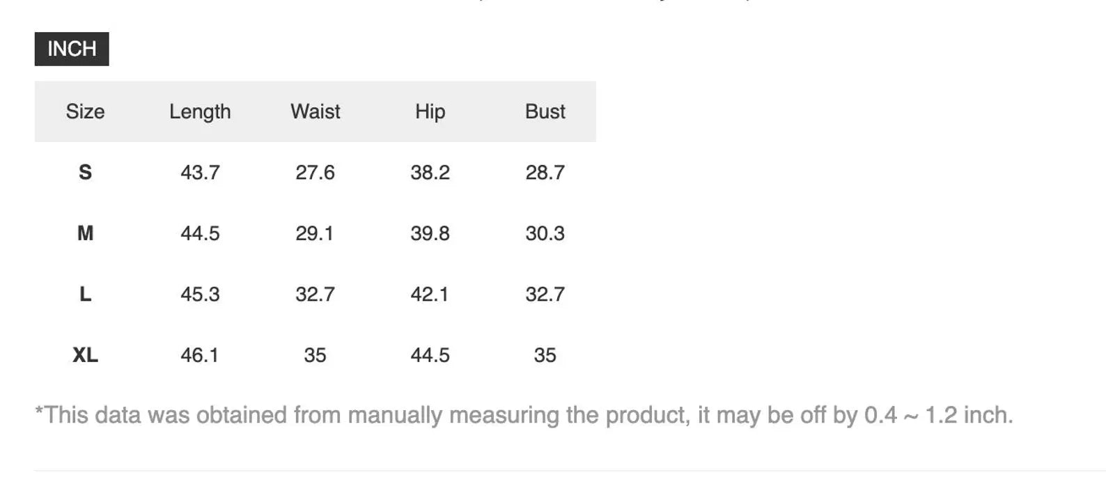Click the manual measuring disclaimer text
The height and width of the screenshot is (477, 1106).
click(524, 415)
